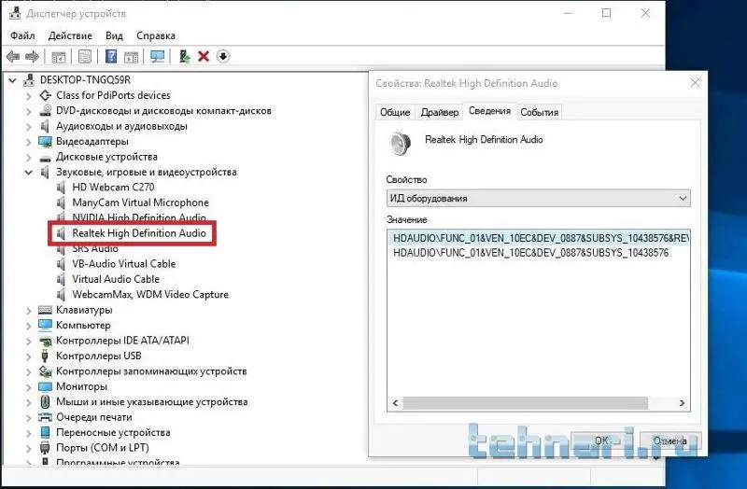
Task: Collapse Звуковые, игровые и видеоустройства category
Action: 29,173
